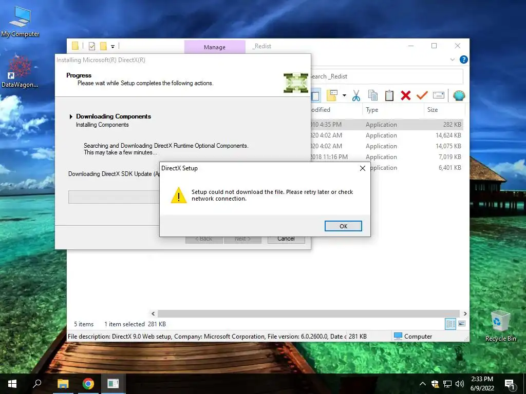
Task: Select the file sized 282 KB
Action: [x=386, y=125]
